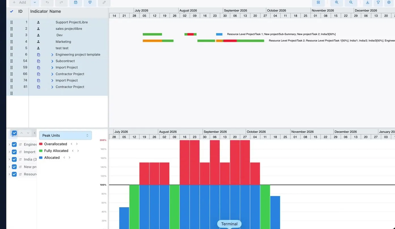Click the Indicator column header
Screen dimensions: 395x229
coord(39,11)
